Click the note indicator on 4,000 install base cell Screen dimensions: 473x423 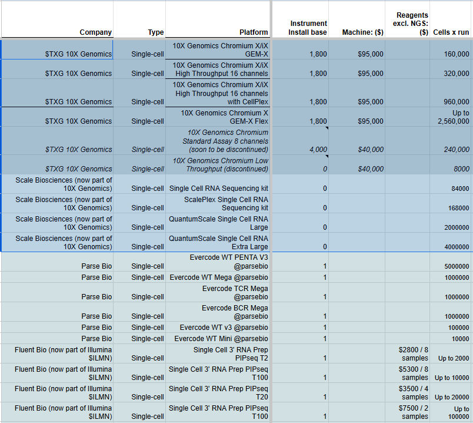coord(327,128)
